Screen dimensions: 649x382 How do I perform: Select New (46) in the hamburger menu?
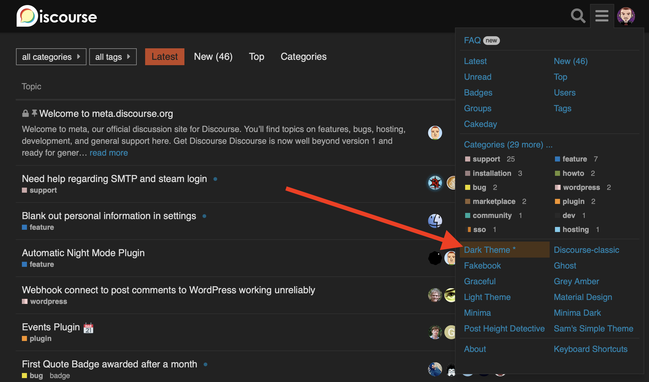[571, 61]
